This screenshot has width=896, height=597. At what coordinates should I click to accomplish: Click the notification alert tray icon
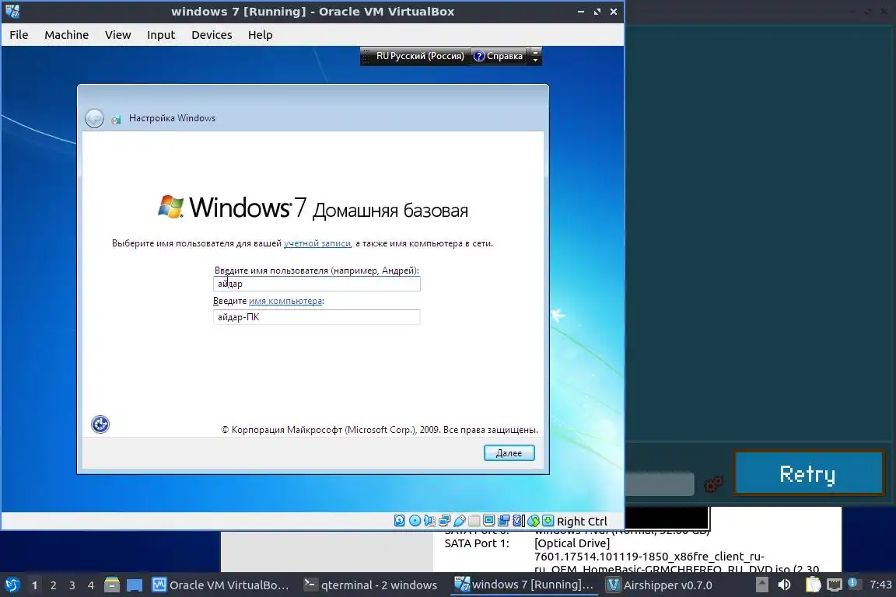[x=854, y=583]
